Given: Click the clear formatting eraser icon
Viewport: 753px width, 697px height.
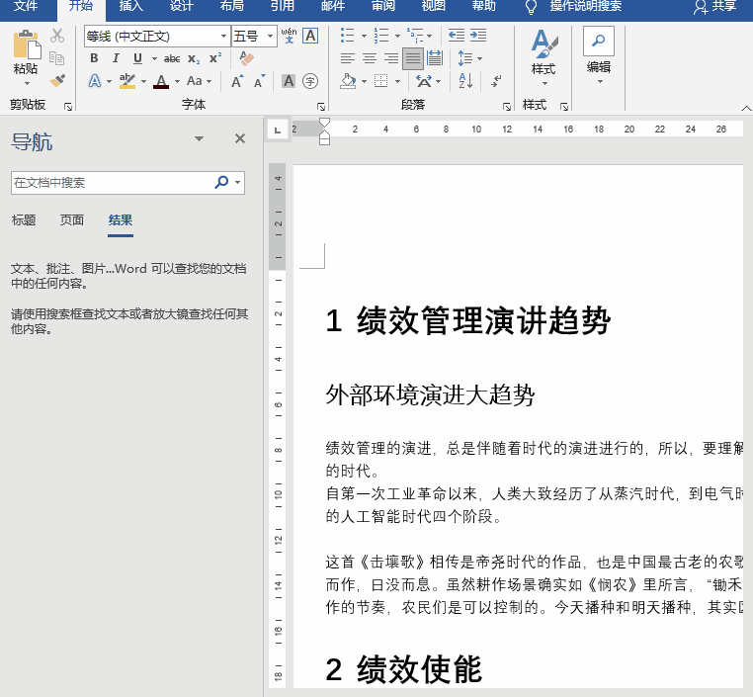Looking at the screenshot, I should (247, 58).
